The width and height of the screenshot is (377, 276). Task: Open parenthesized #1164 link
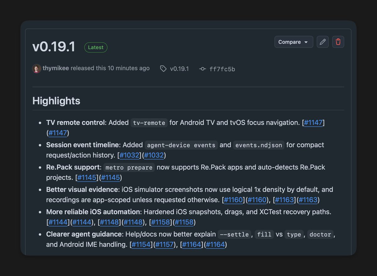click(216, 244)
